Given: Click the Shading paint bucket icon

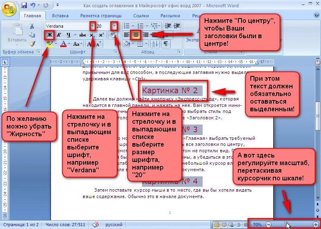Looking at the screenshot, I should click(x=127, y=44).
